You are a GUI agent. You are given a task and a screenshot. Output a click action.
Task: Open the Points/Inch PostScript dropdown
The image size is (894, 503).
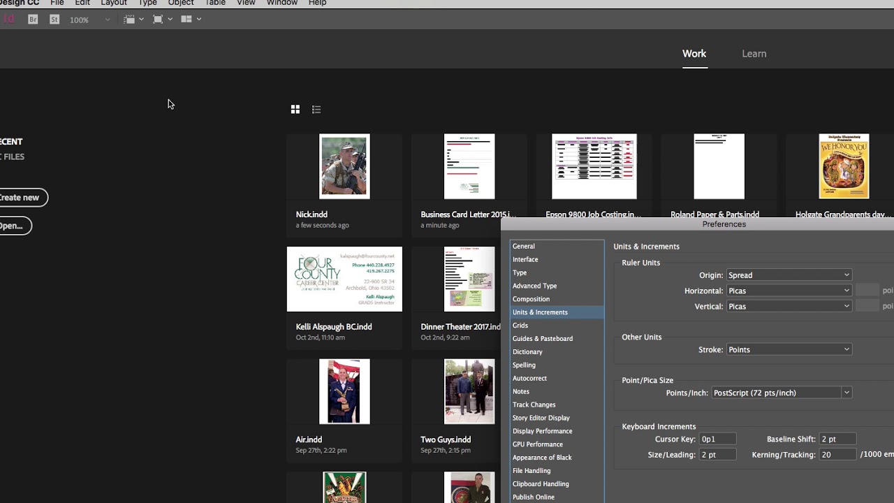tap(782, 393)
